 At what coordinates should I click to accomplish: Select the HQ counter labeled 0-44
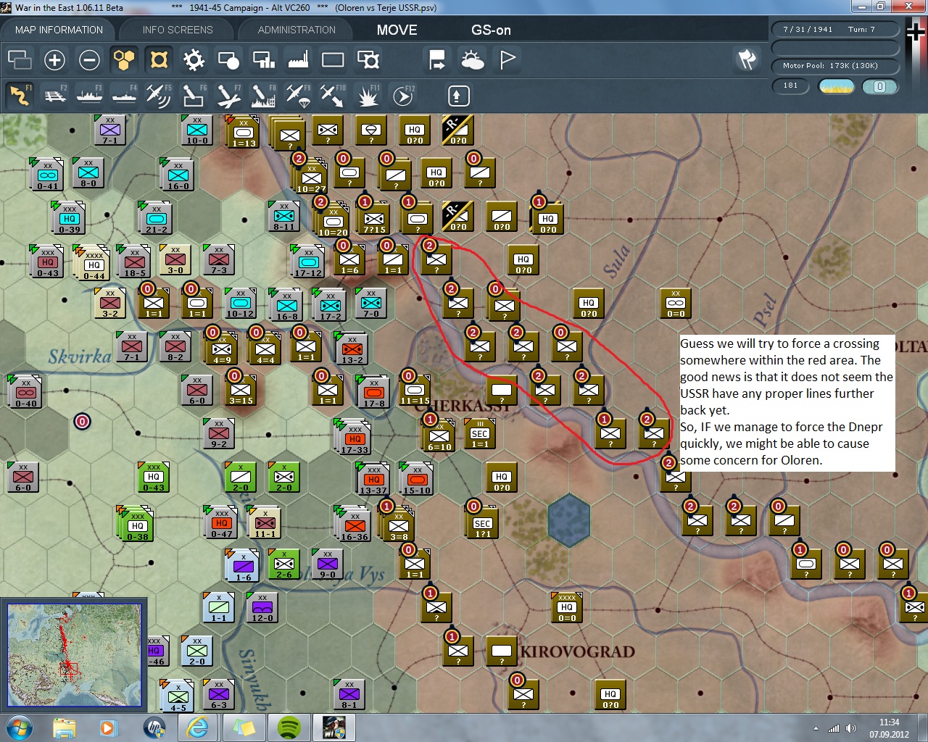[91, 262]
